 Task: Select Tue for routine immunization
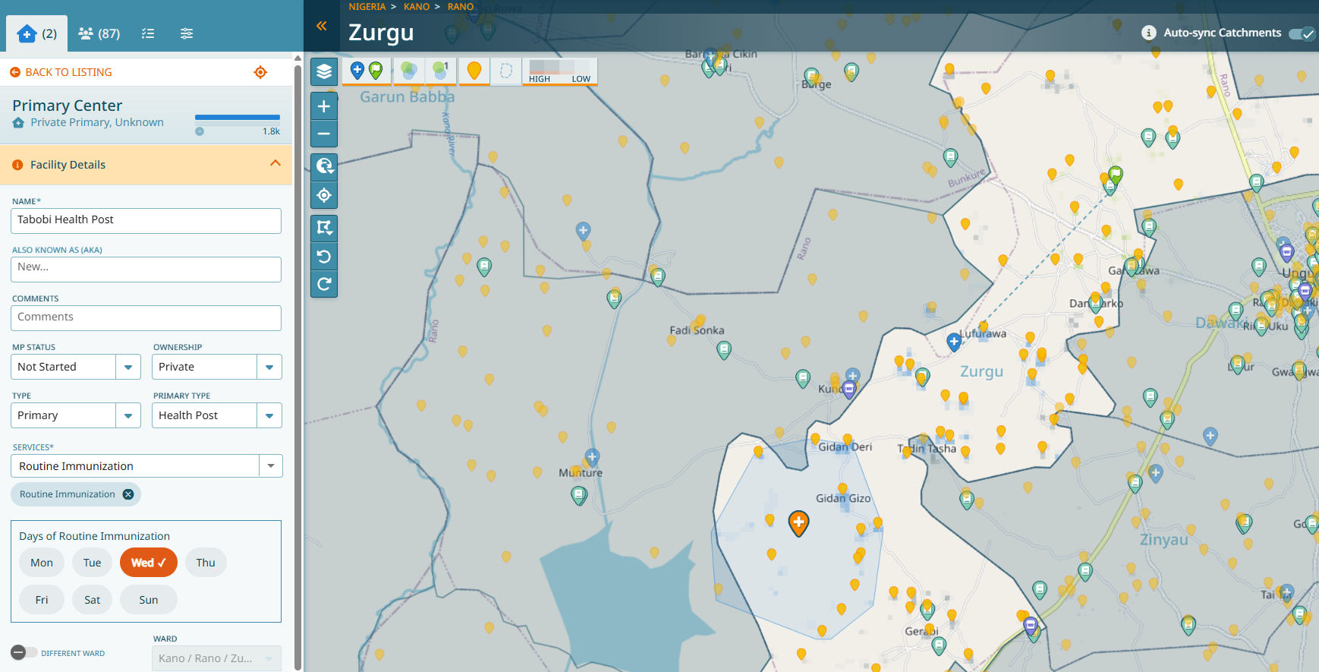[93, 563]
